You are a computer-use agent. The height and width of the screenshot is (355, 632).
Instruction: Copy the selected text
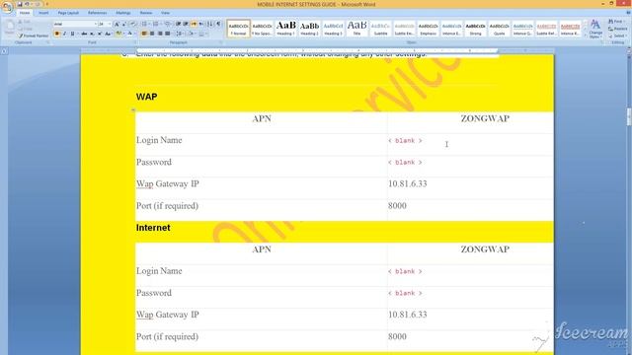click(25, 29)
